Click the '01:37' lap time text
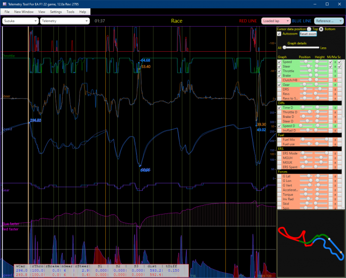This screenshot has height=278, width=346. (x=100, y=21)
